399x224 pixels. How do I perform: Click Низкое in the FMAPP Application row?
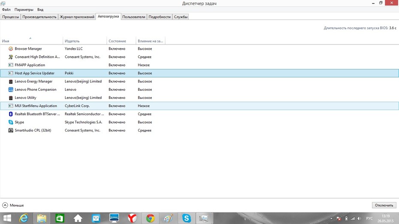click(144, 65)
